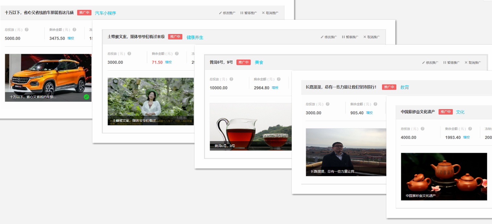Image resolution: width=492 pixels, height=224 pixels.
Task: Click help icon beside 剩余金额 in 土蜂蜜文案 card
Action: pos(177,54)
